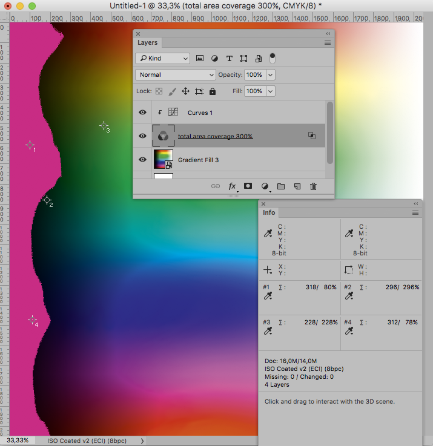Click the Gradient Fill 3 layer thumbnail
Viewport: 433px width, 446px height.
pyautogui.click(x=163, y=159)
